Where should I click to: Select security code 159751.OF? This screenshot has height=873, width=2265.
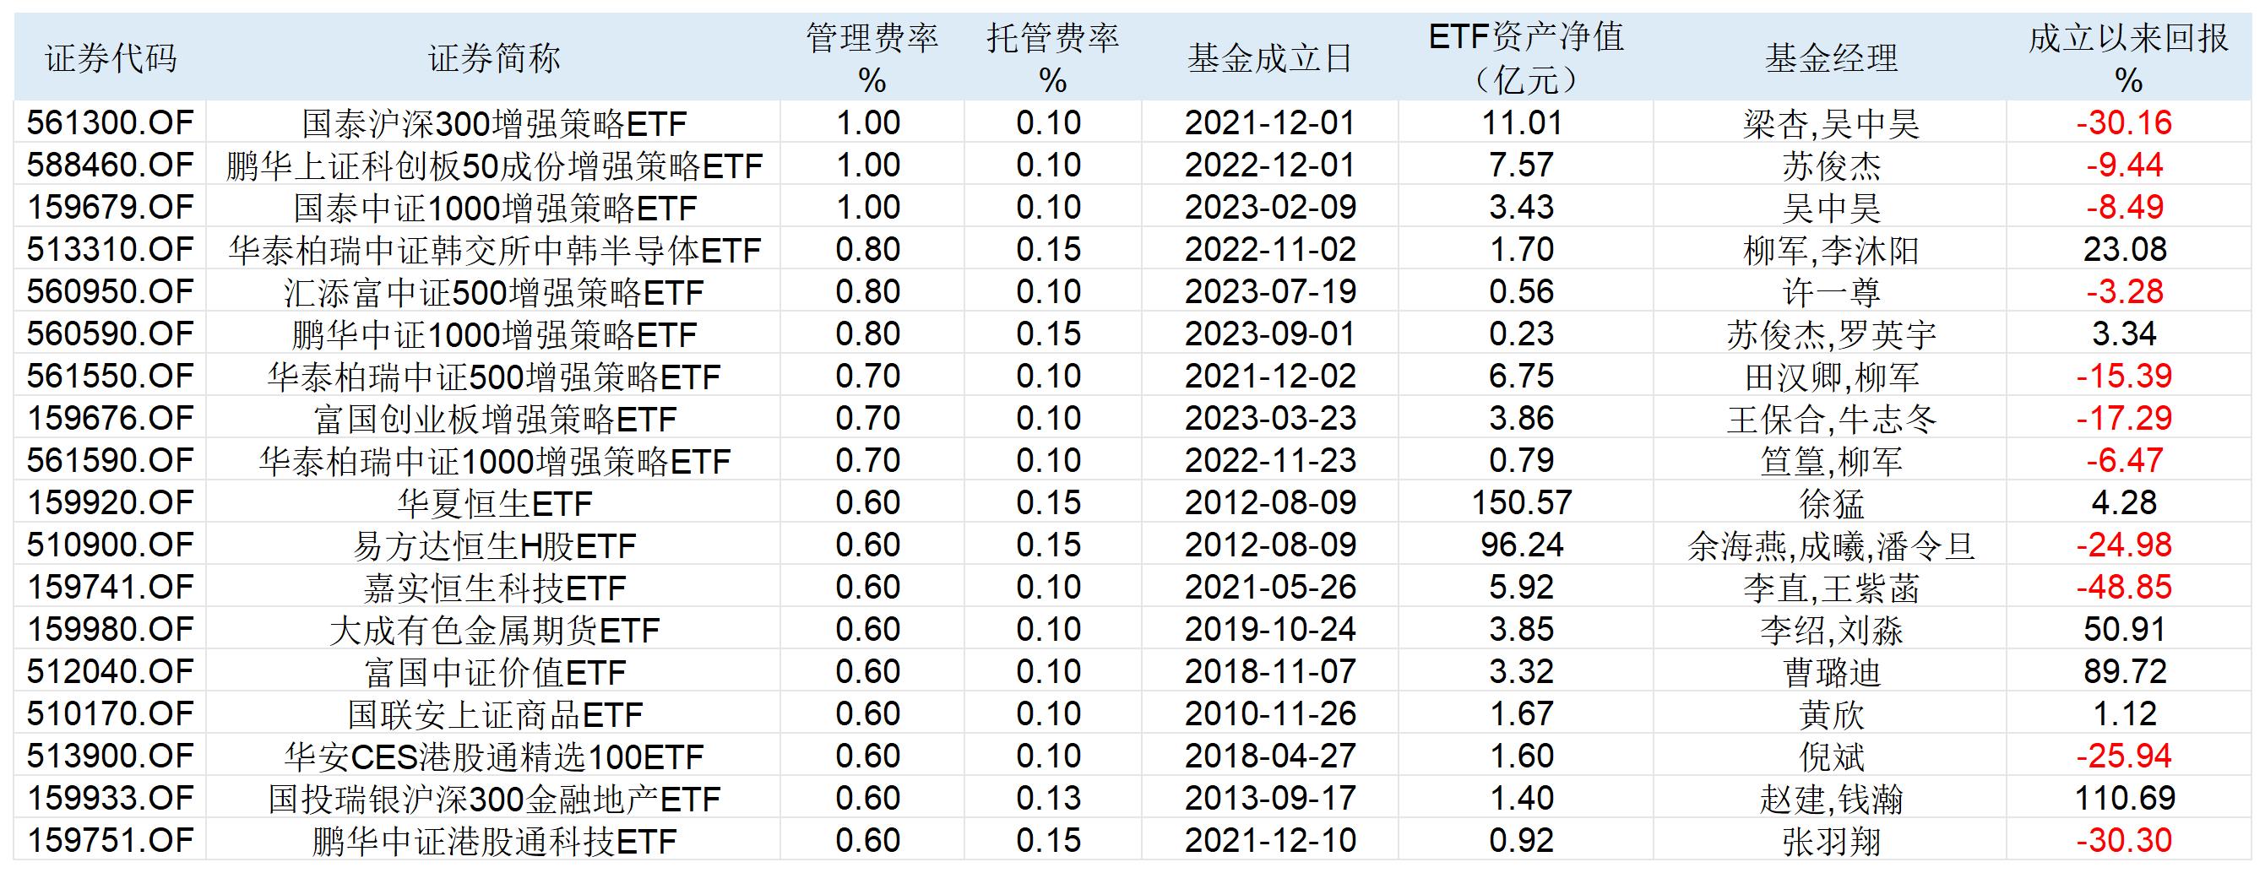coord(110,840)
